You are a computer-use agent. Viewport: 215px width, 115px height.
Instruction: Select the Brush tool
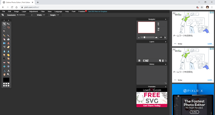(x=8, y=36)
